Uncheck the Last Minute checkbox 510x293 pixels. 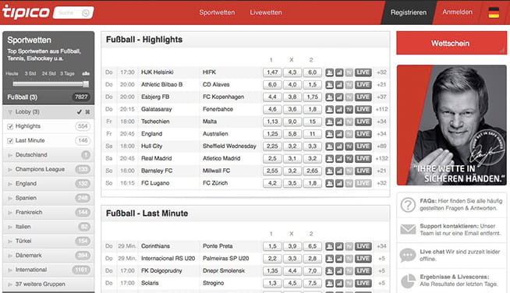pyautogui.click(x=10, y=141)
